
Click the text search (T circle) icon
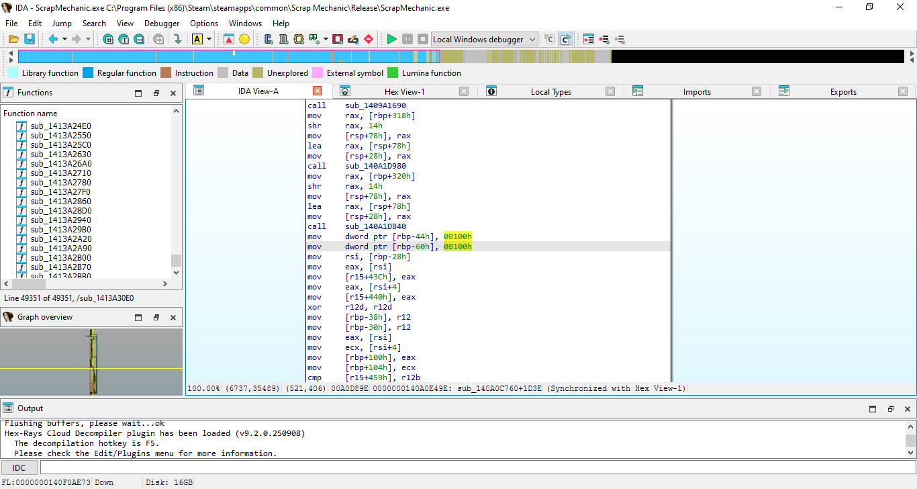(x=124, y=39)
